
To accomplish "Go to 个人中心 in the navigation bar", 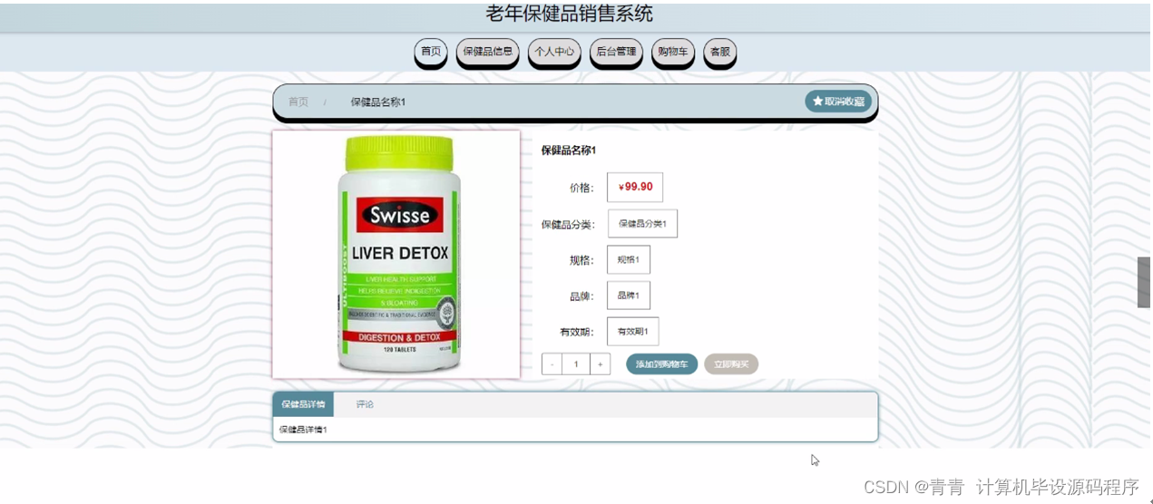I will [x=554, y=52].
